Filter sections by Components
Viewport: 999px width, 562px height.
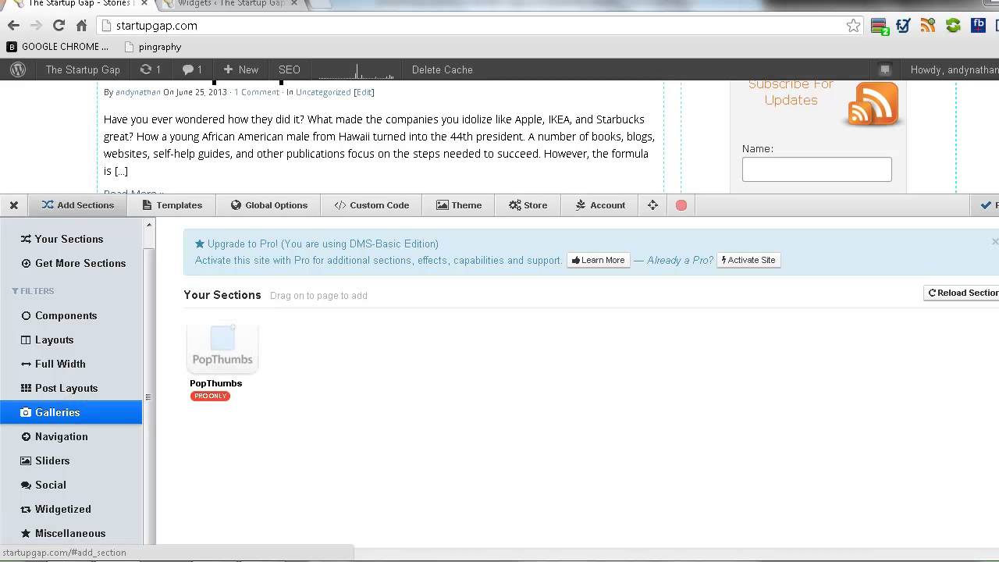[71, 315]
